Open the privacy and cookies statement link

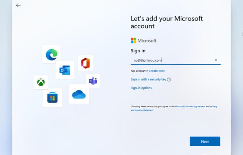[x=174, y=108]
